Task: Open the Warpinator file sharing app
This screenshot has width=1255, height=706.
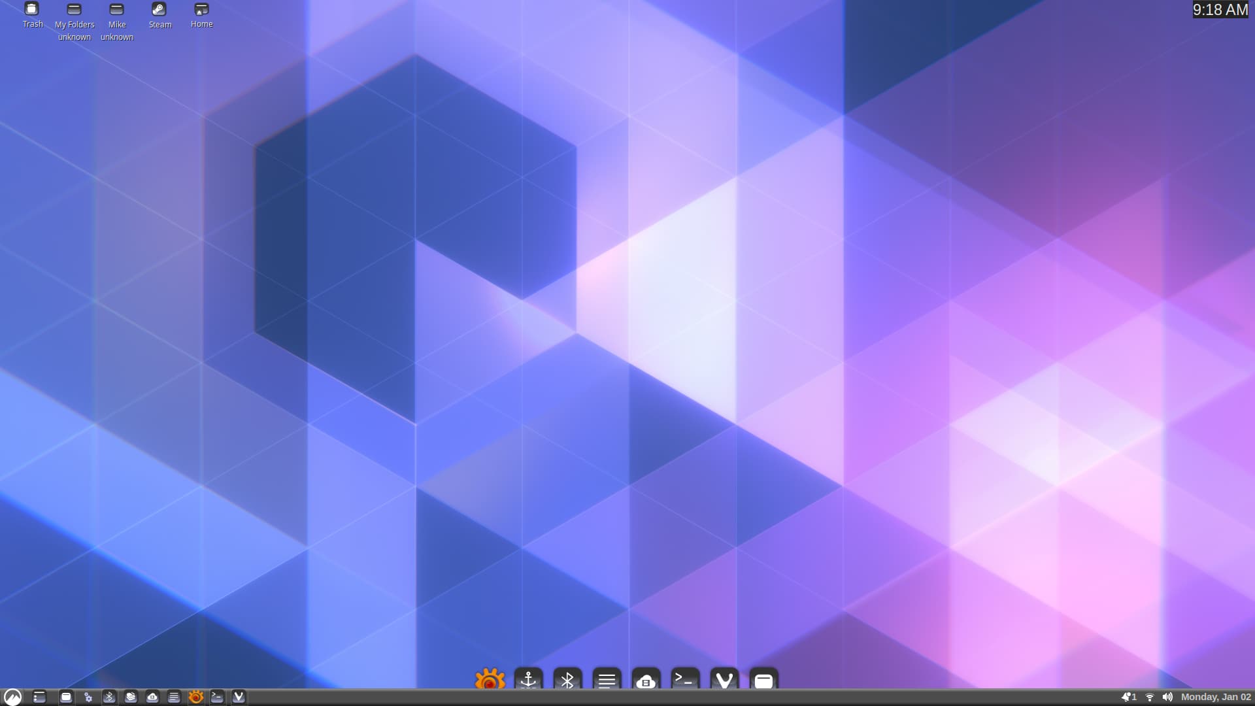Action: coord(528,679)
